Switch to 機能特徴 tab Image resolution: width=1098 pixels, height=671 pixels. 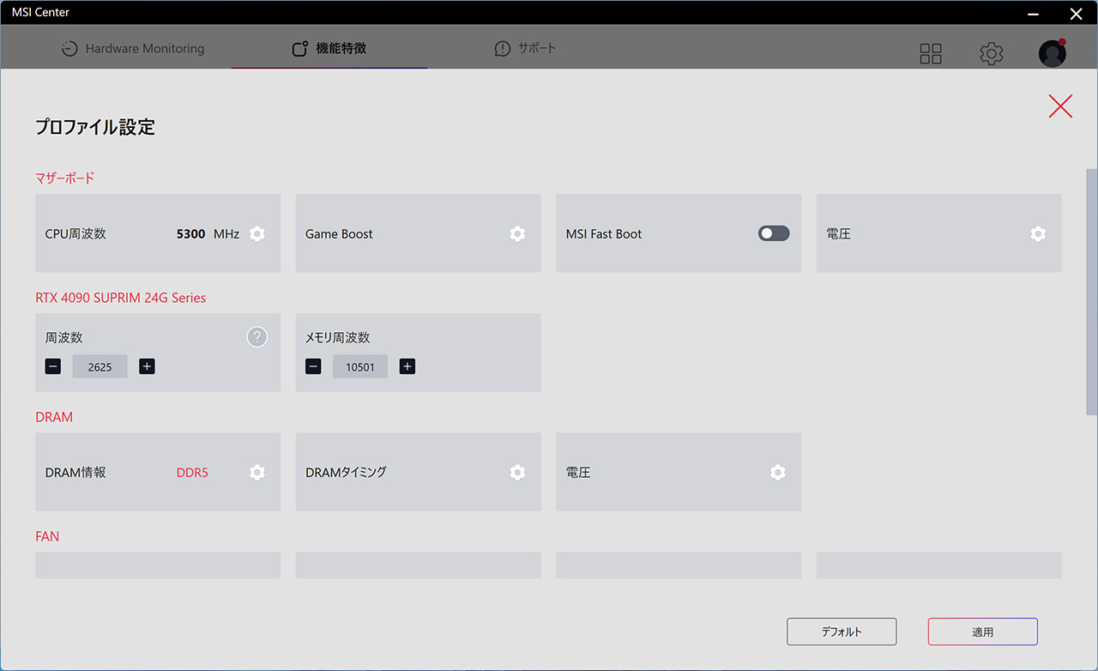click(329, 49)
